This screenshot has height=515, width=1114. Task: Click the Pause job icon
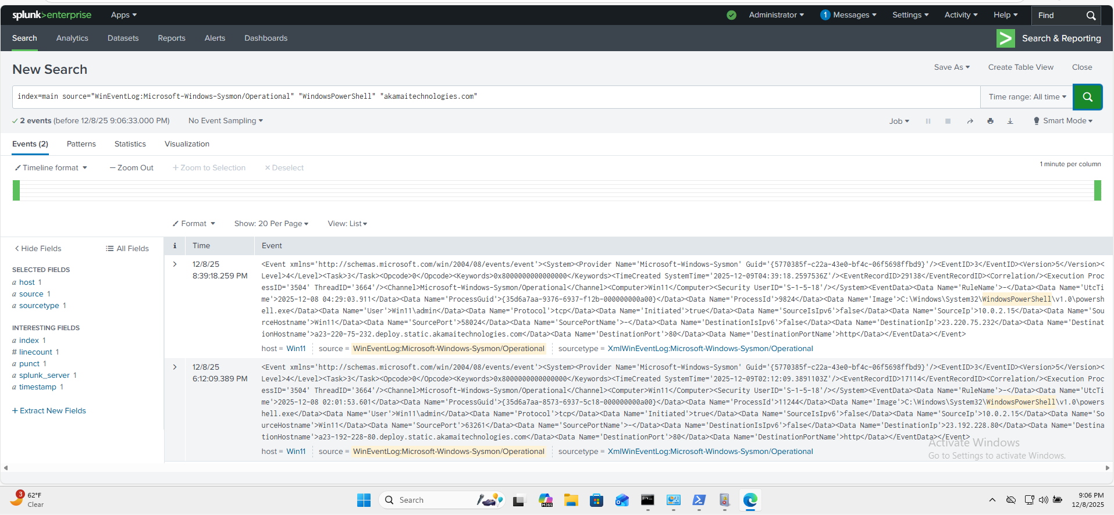(x=928, y=121)
